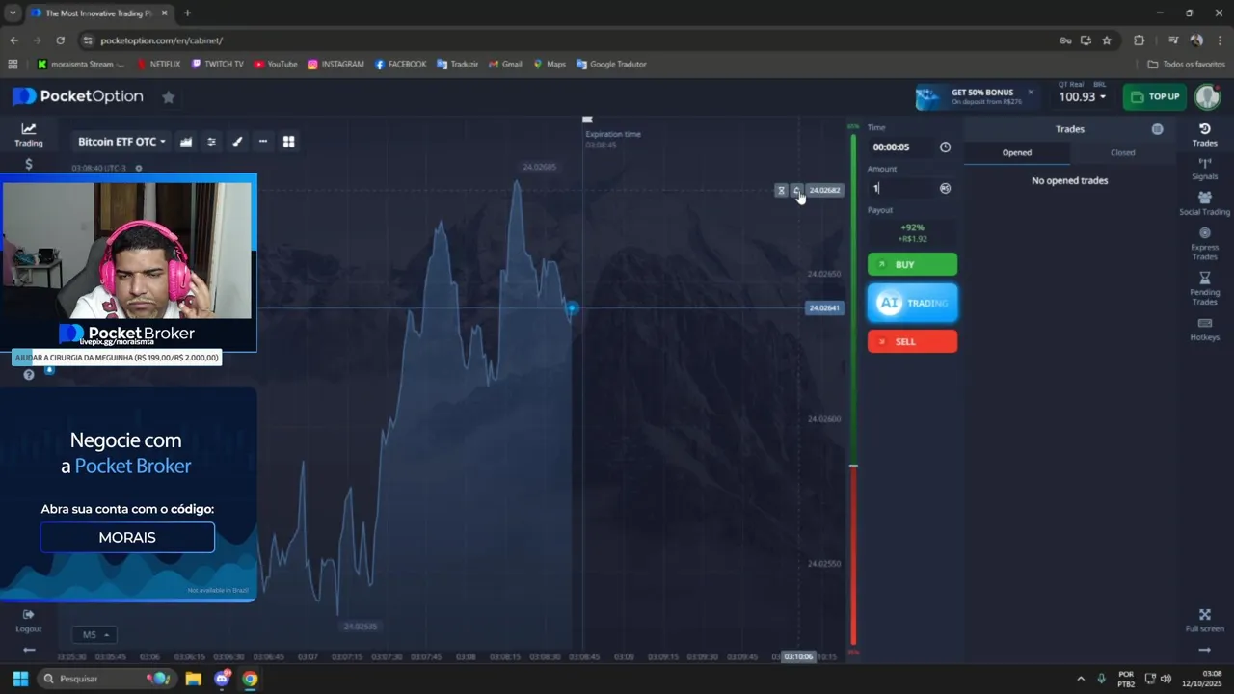Image resolution: width=1234 pixels, height=694 pixels.
Task: Click the help question mark icon
Action: 28,375
